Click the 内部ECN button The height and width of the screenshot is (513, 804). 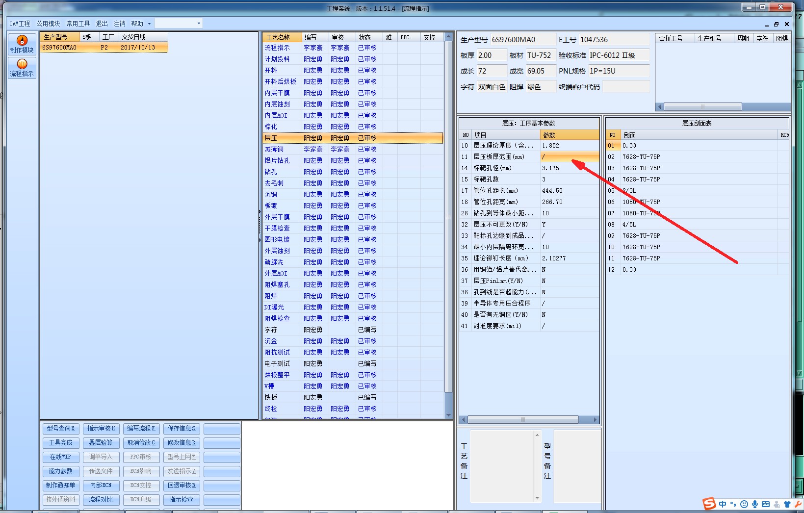pyautogui.click(x=101, y=486)
